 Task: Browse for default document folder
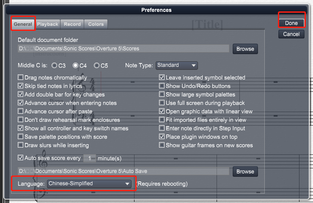pyautogui.click(x=245, y=49)
